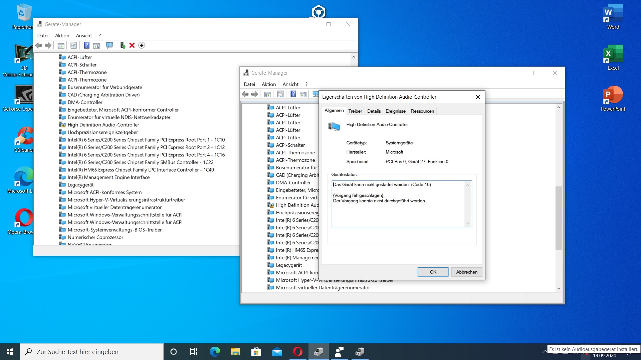Viewport: 641px width, 360px height.
Task: Open the Aktion menu in the front Geräte-Manager
Action: click(x=268, y=84)
